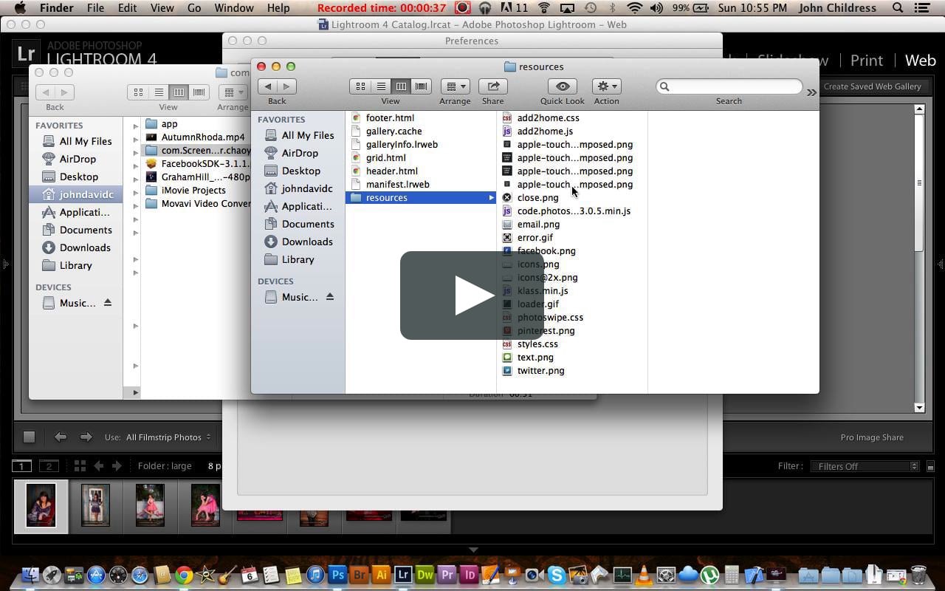Switch to Lightroom Print module
Image resolution: width=945 pixels, height=591 pixels.
pos(867,61)
